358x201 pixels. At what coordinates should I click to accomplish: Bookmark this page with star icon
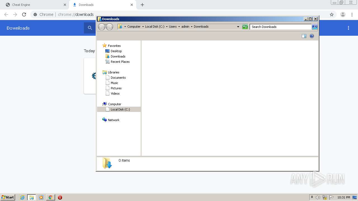(x=332, y=15)
